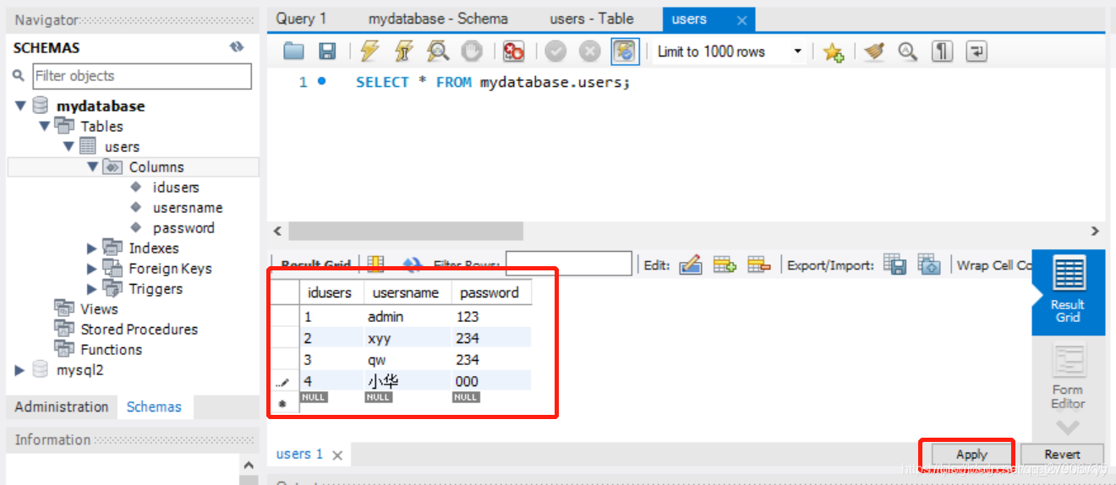Screen dimensions: 1116x485
Task: Click the refresh arrows icon near Filter Rows
Action: point(412,264)
